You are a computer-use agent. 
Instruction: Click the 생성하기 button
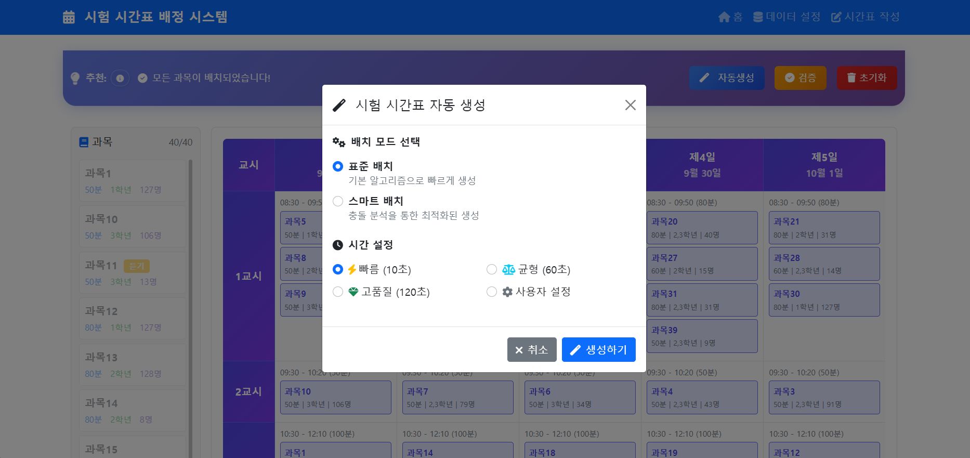[x=599, y=350]
